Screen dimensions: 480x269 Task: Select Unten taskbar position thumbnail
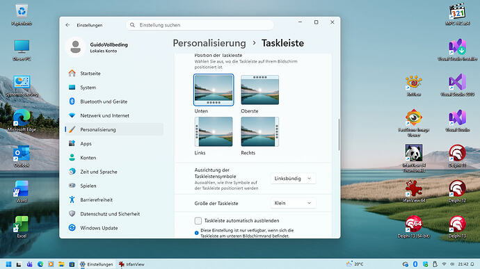click(x=214, y=90)
